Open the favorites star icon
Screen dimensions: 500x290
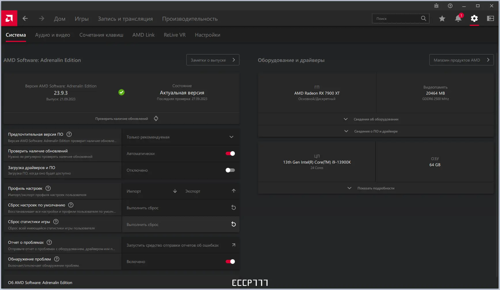click(442, 19)
